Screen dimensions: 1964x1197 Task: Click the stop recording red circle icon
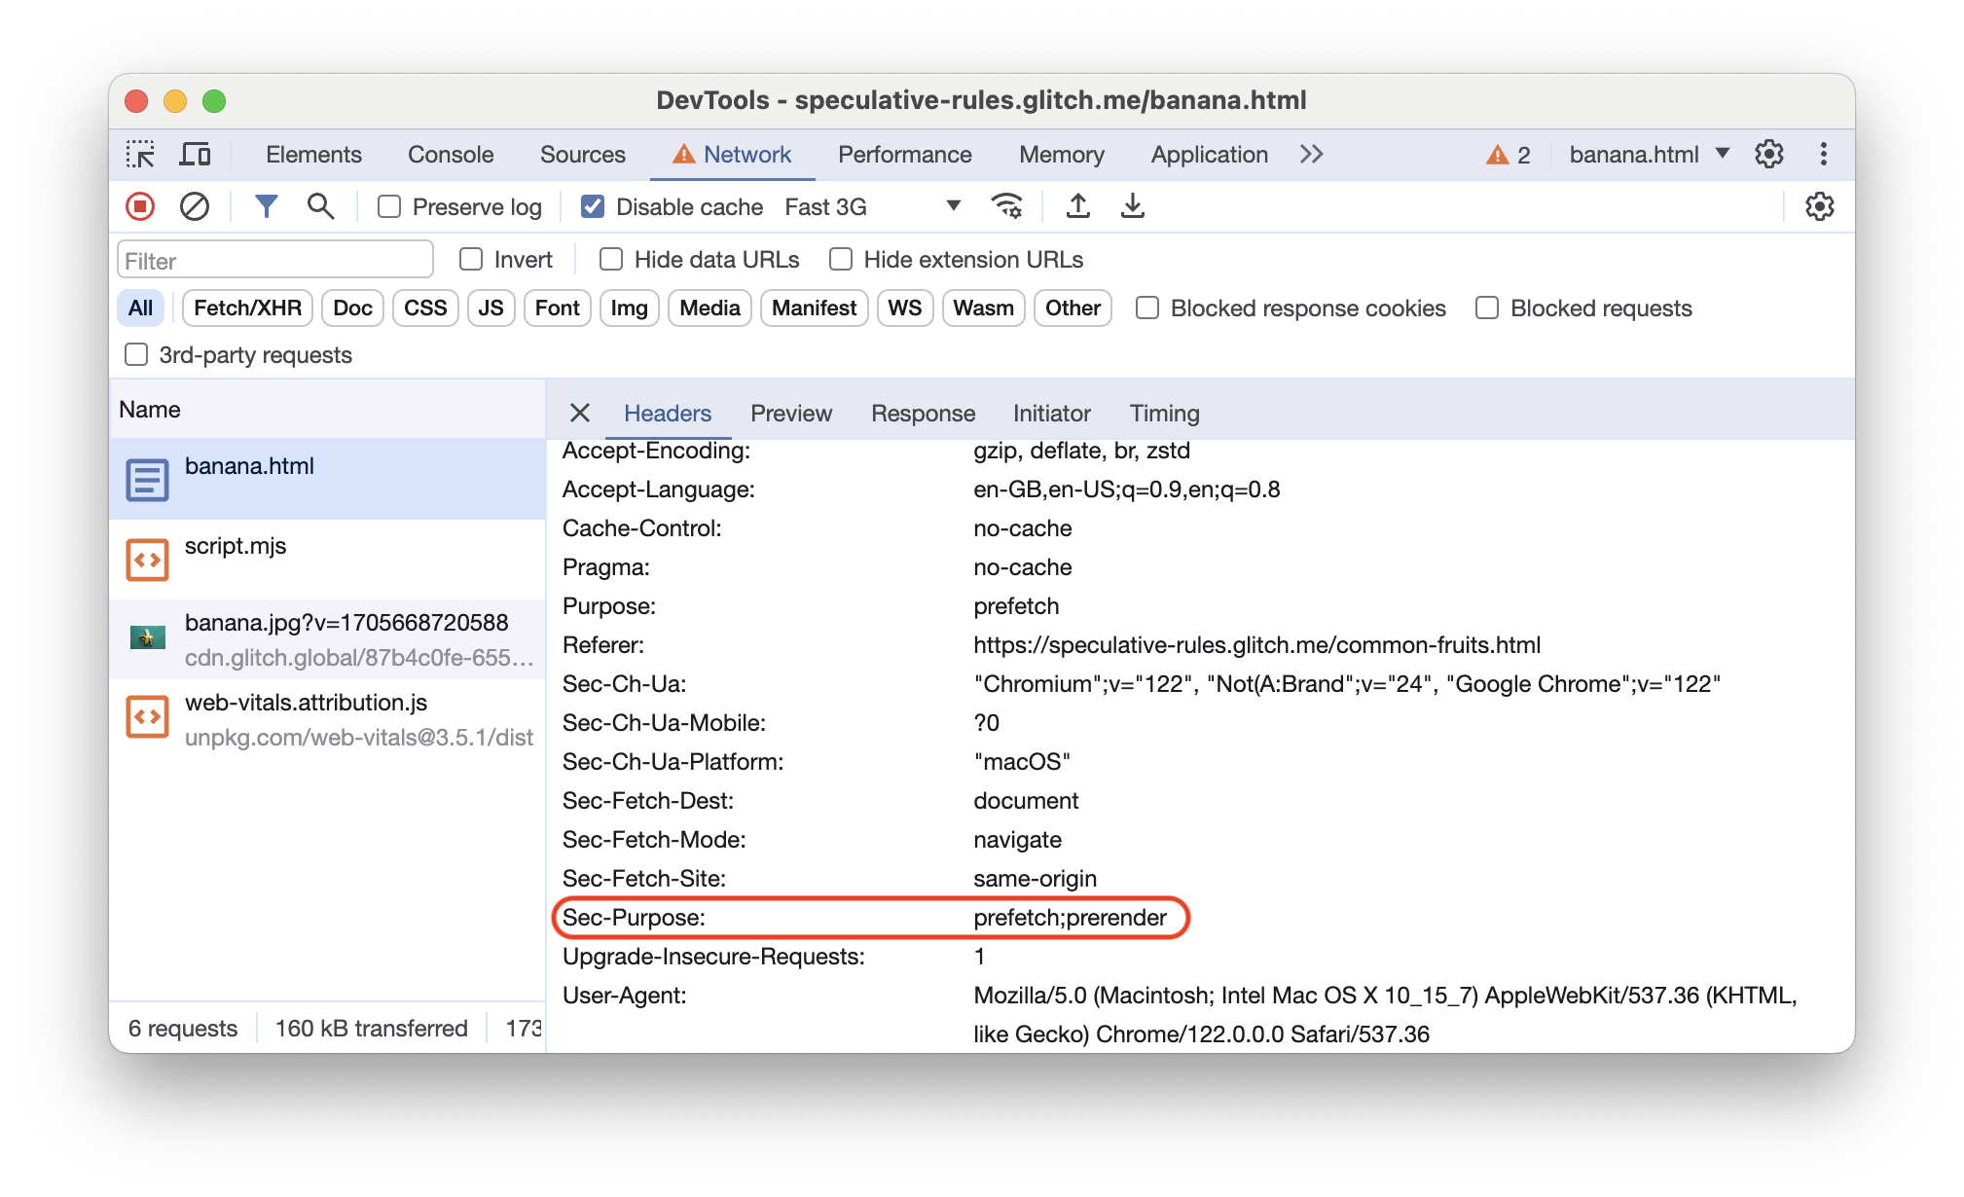[140, 207]
